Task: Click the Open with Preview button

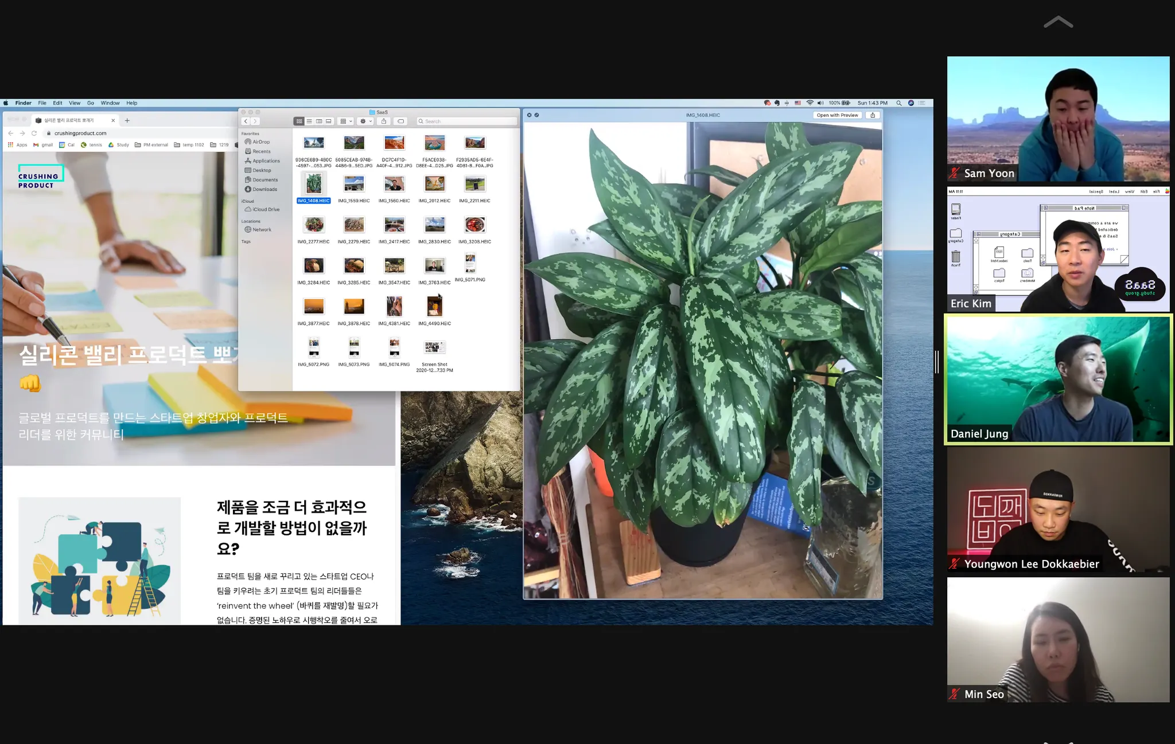Action: (837, 115)
